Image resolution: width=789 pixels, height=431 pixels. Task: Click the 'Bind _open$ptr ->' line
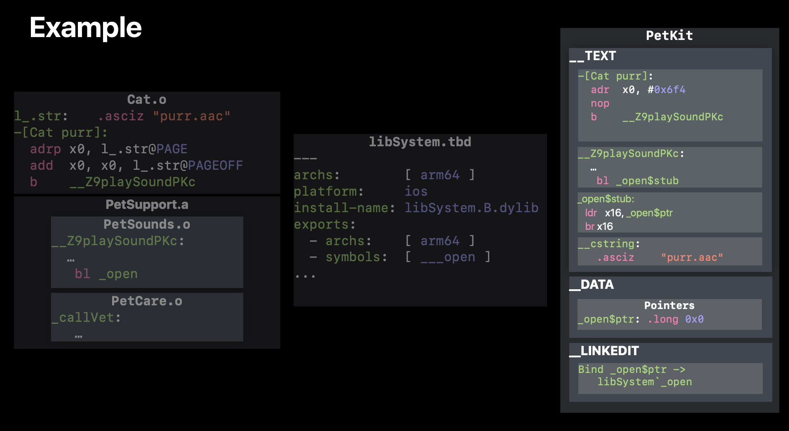pyautogui.click(x=632, y=369)
